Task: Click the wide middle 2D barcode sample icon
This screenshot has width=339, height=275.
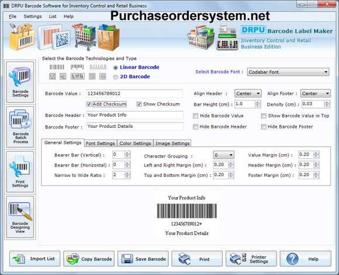Action: 78,76
